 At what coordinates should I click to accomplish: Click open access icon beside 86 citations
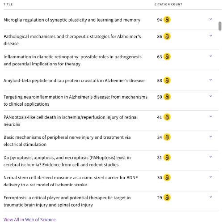[167, 36]
